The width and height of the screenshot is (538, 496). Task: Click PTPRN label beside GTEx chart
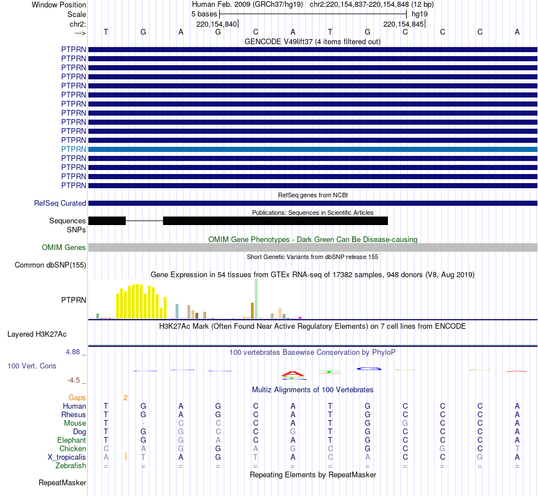pyautogui.click(x=74, y=300)
